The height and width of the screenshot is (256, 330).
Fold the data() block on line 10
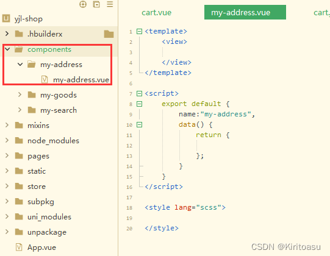point(139,124)
